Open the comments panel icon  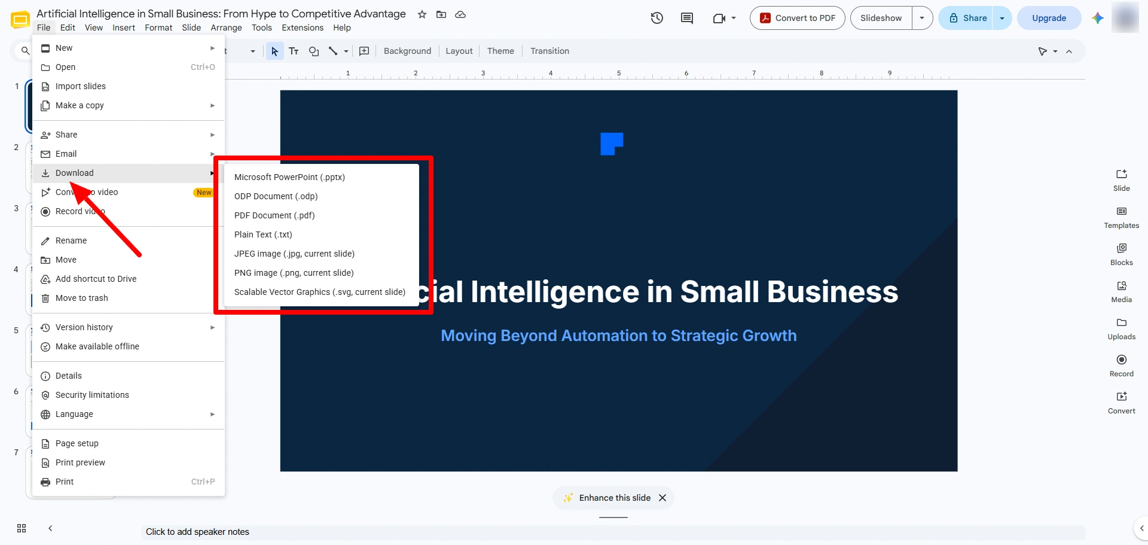click(687, 18)
